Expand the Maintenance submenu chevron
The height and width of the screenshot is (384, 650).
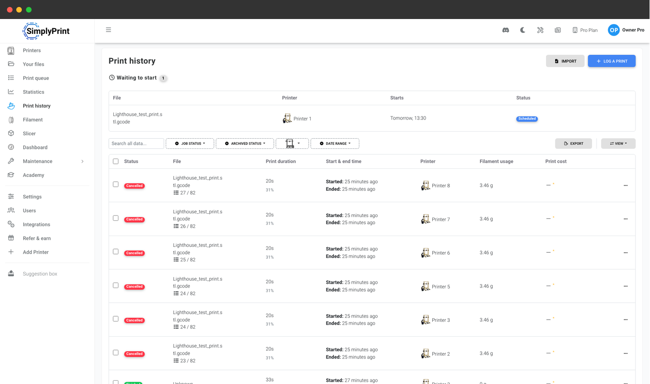tap(83, 161)
